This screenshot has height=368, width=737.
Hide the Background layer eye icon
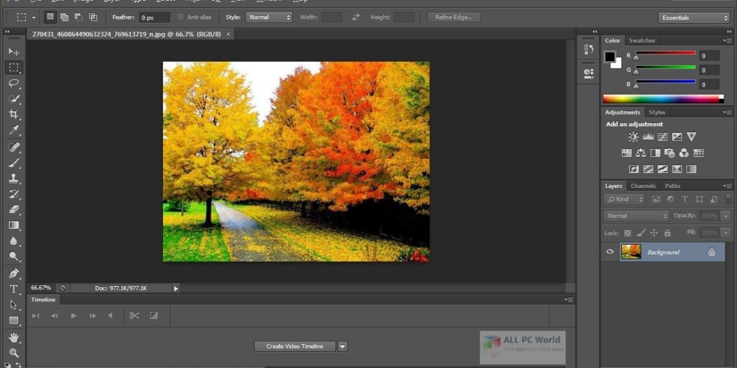[x=610, y=252]
